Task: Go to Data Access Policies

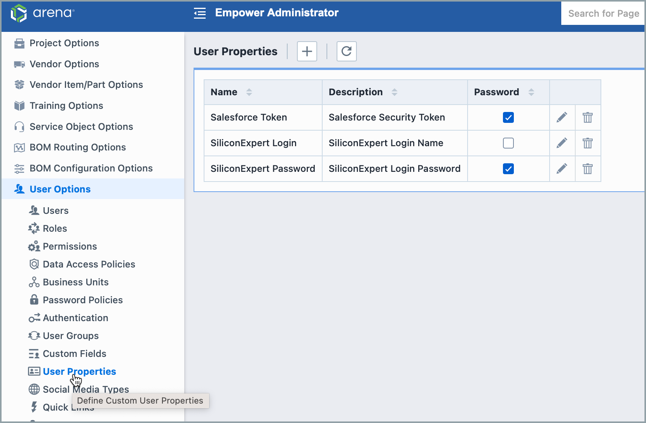Action: (89, 264)
